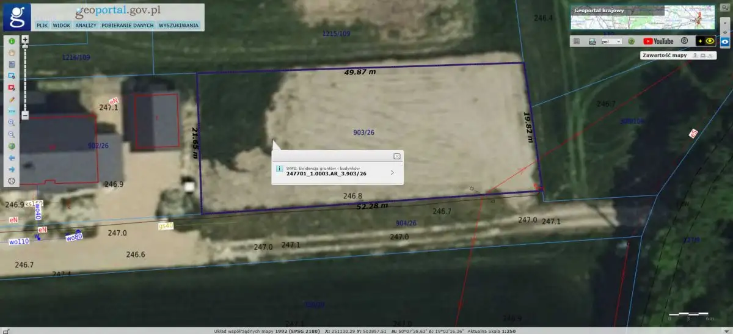Activate the hand pan tool
The image size is (733, 334).
tap(12, 53)
